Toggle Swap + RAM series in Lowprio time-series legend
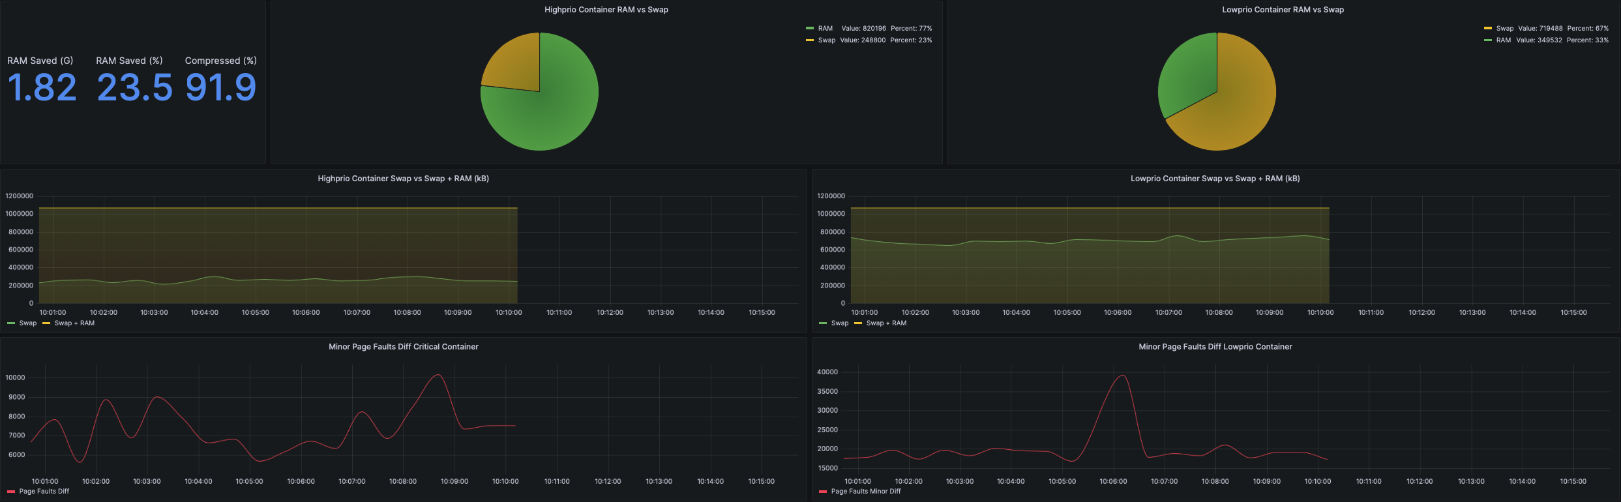The image size is (1621, 502). (886, 323)
